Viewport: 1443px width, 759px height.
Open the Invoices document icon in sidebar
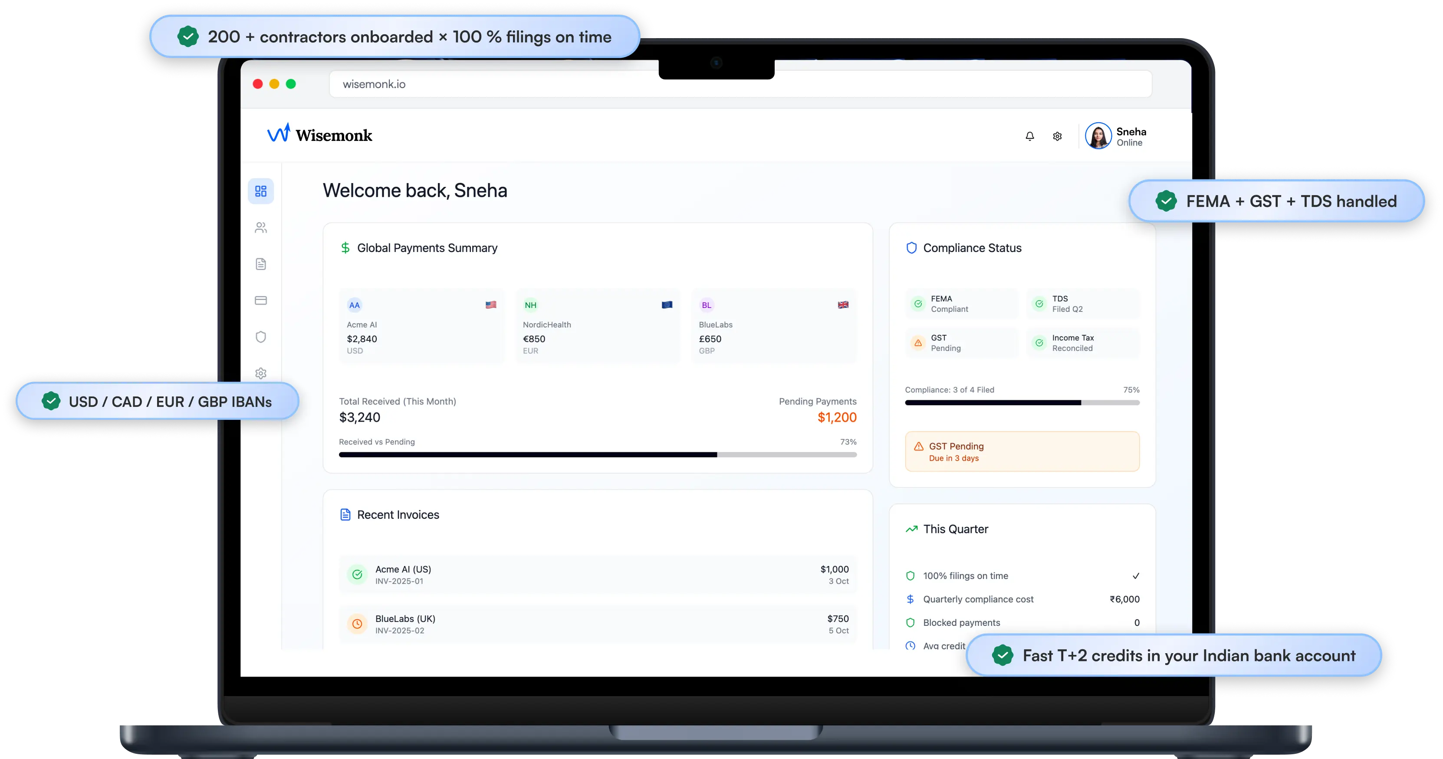pyautogui.click(x=260, y=264)
